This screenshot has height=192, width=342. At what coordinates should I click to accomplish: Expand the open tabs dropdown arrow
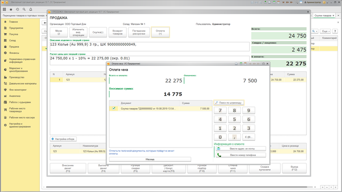(x=338, y=16)
